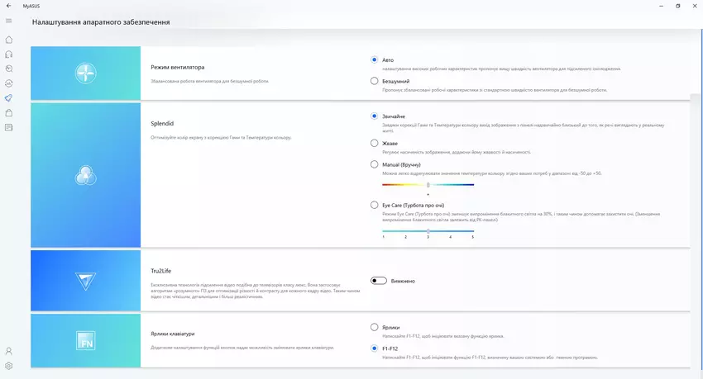Click the back arrow in the title bar
This screenshot has height=379, width=703.
coord(8,6)
